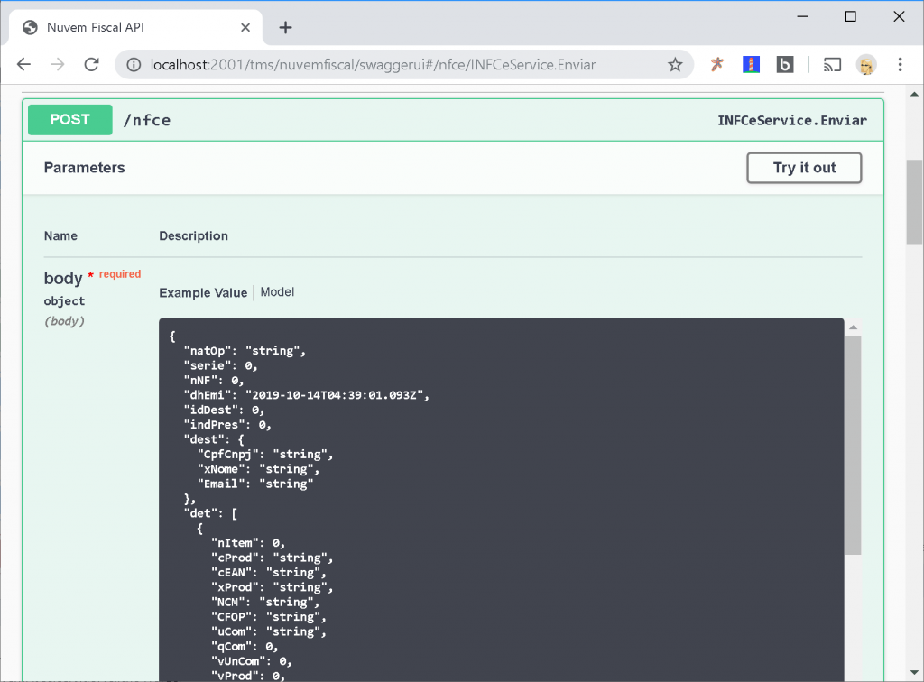Open a new tab with the plus button
Viewport: 924px width, 682px height.
pos(285,27)
